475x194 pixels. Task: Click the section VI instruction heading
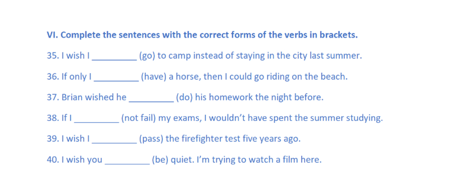pyautogui.click(x=202, y=35)
